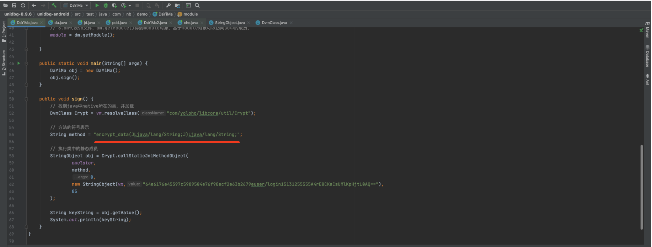The width and height of the screenshot is (652, 247).
Task: Click the Stop square button in the toolbar
Action: [x=137, y=5]
